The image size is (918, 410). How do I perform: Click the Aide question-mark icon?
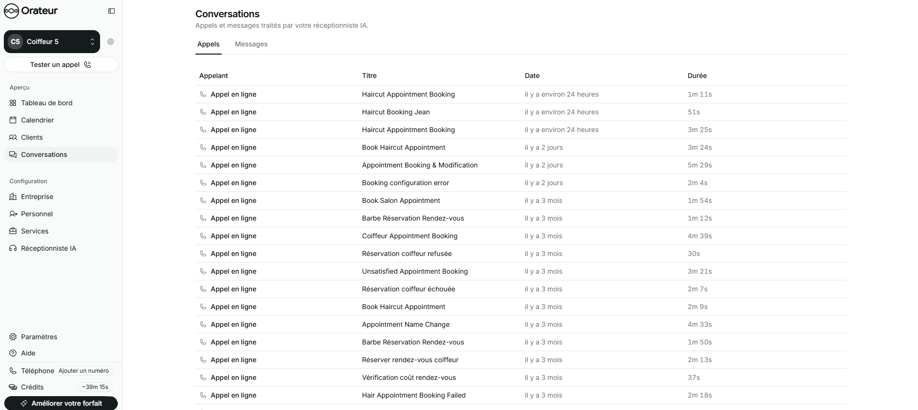coord(13,353)
